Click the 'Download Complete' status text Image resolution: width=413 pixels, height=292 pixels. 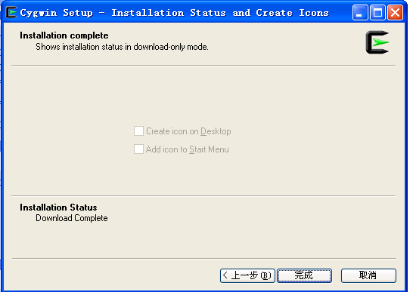[72, 218]
